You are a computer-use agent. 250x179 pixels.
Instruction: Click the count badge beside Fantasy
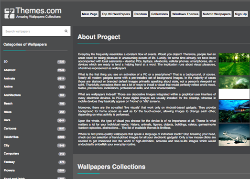point(62,162)
